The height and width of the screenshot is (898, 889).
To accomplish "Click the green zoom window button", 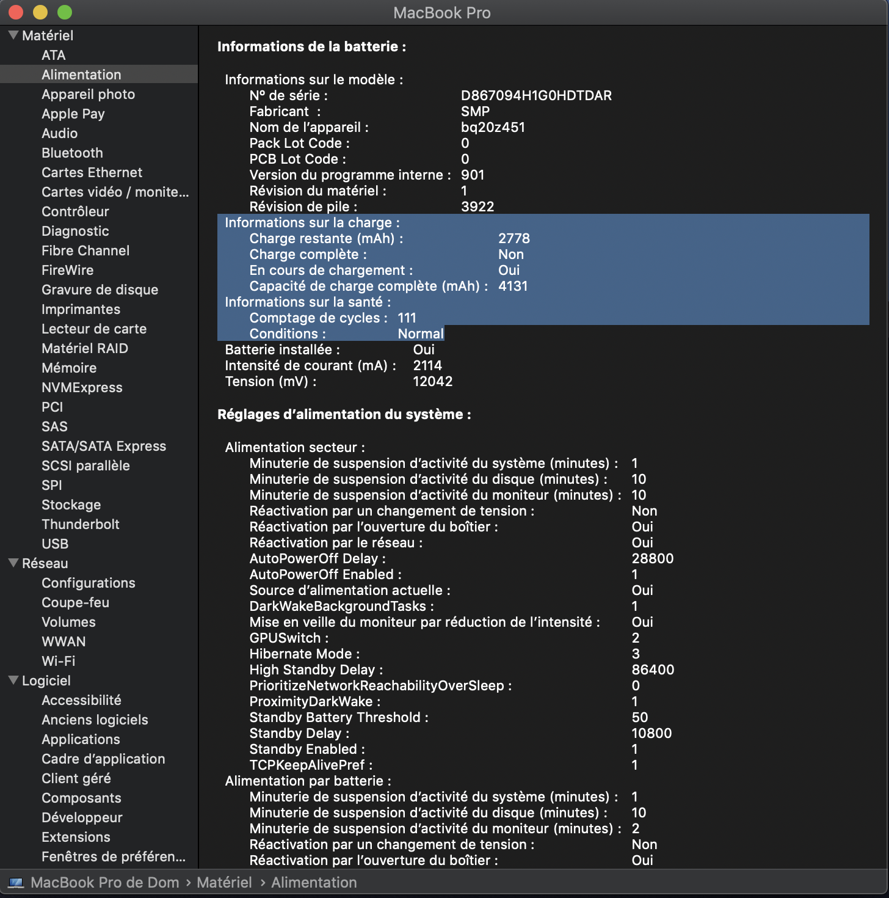I will pyautogui.click(x=65, y=12).
